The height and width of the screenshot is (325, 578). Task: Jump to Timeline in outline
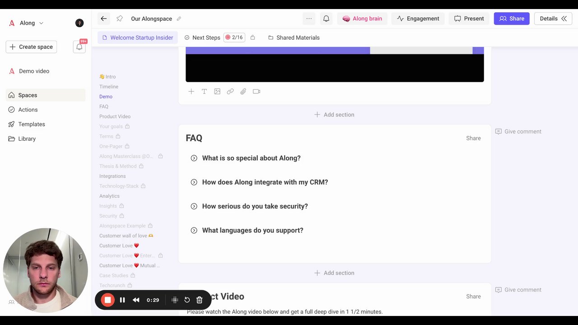109,87
